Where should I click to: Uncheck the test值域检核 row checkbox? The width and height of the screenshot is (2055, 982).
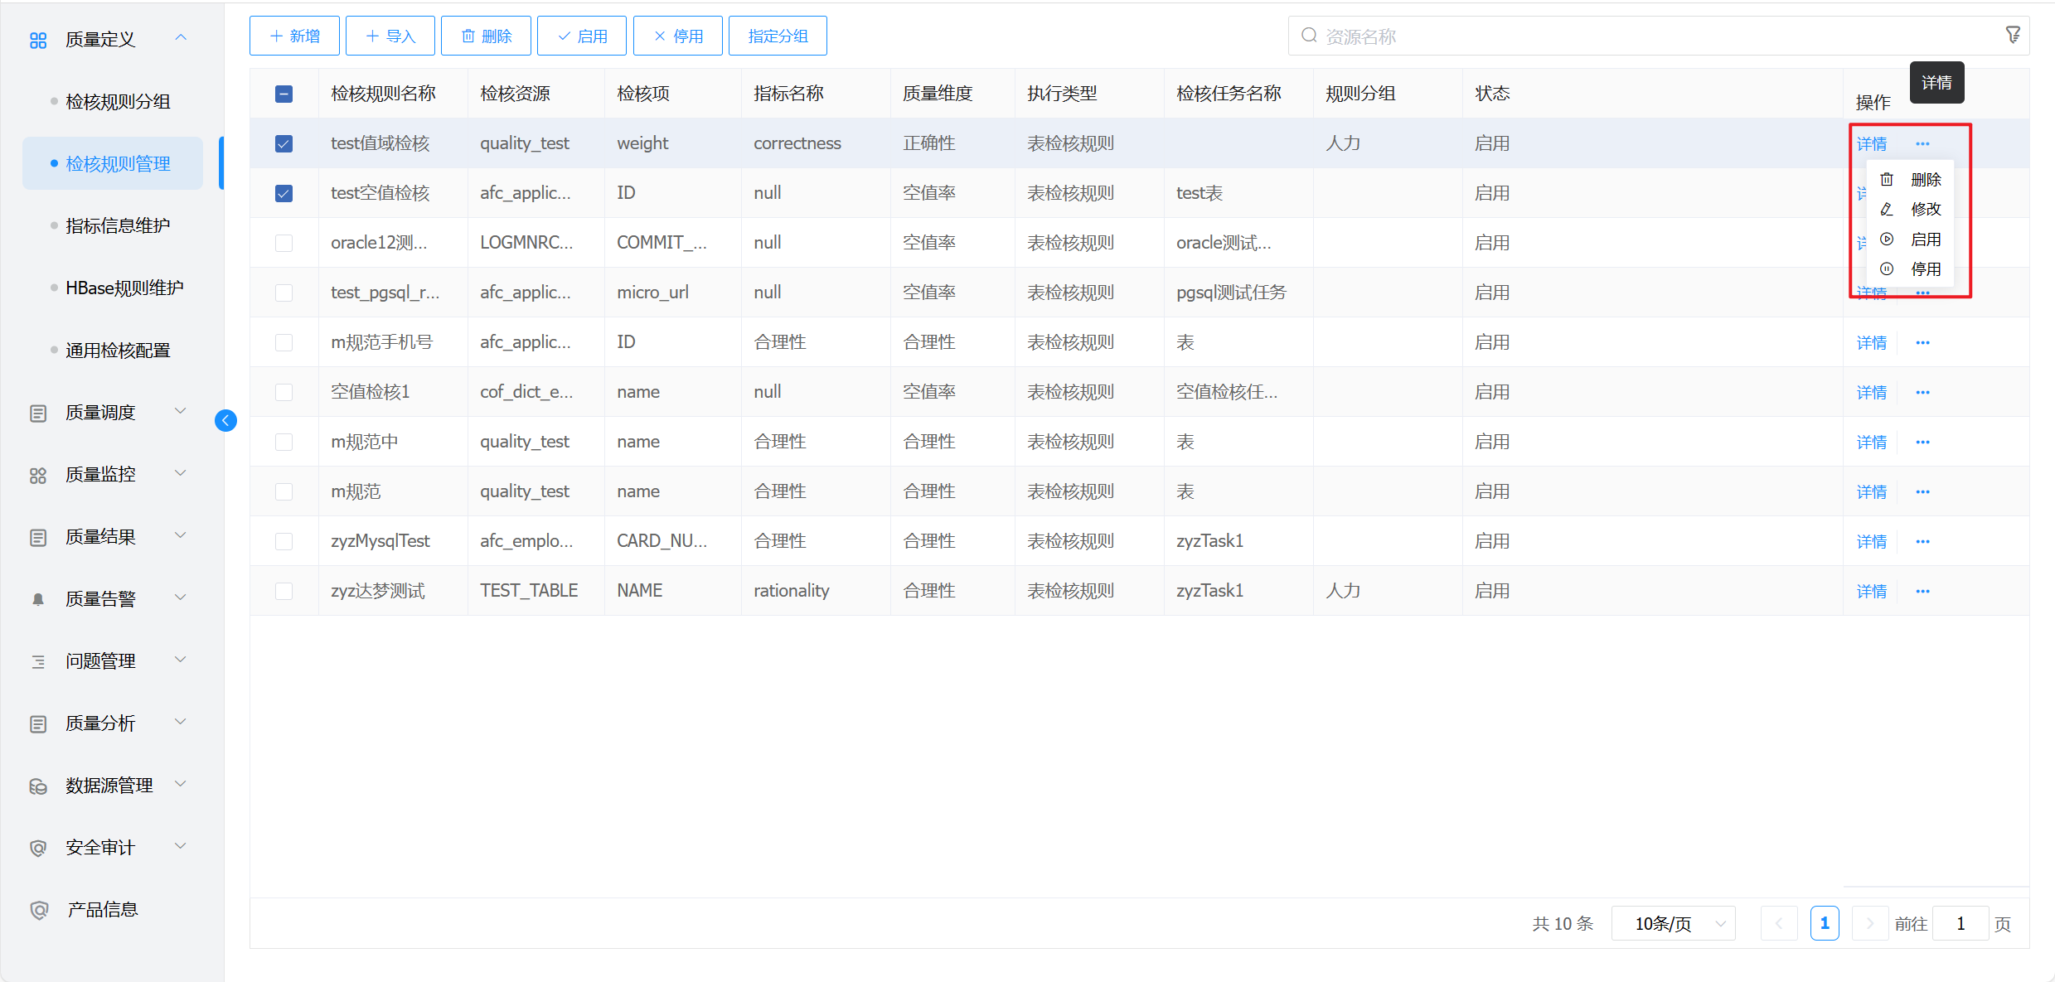pyautogui.click(x=284, y=143)
